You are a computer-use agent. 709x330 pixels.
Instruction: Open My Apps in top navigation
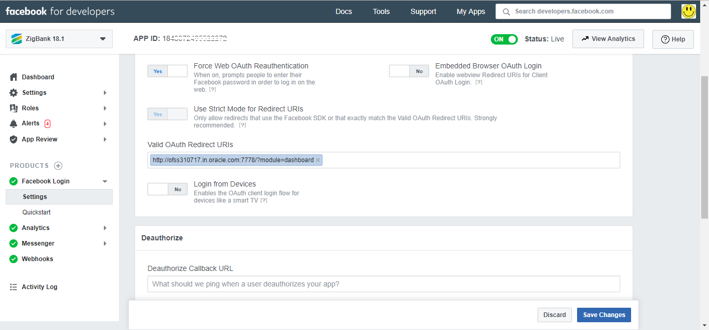[471, 11]
